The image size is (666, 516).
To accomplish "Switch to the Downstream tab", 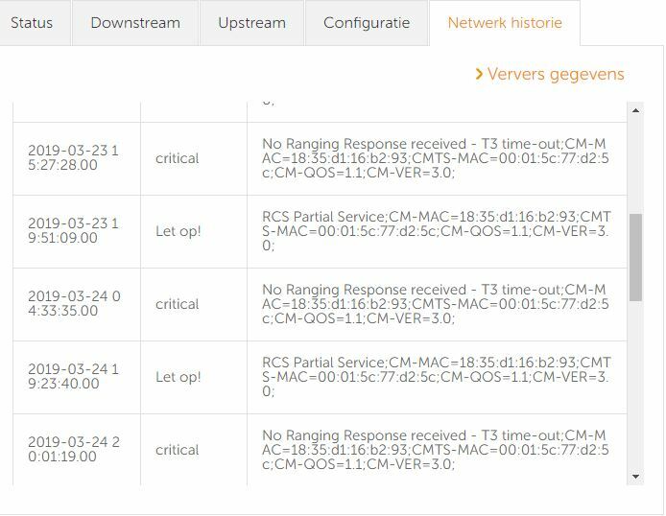I will [x=135, y=23].
